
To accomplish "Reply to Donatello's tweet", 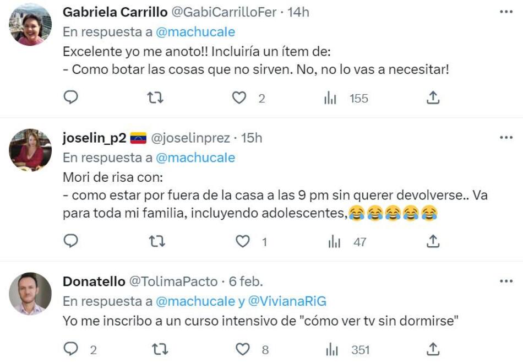I will click(71, 349).
